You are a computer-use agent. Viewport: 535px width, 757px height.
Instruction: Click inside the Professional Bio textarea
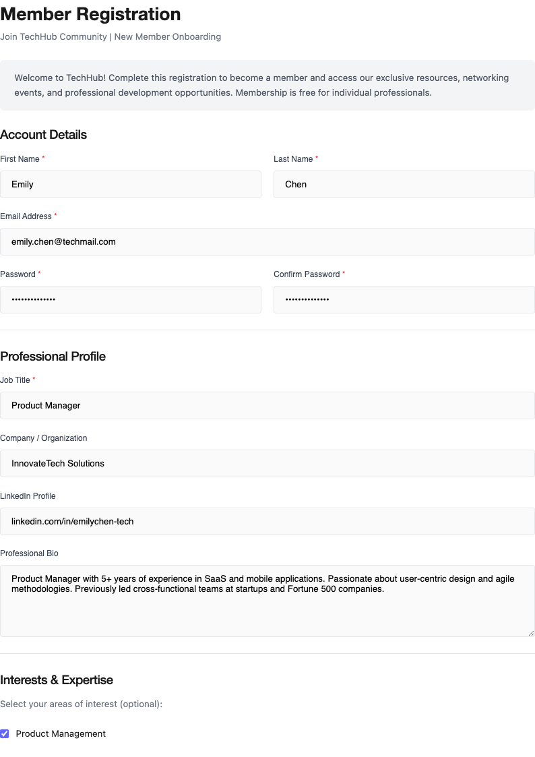click(267, 600)
